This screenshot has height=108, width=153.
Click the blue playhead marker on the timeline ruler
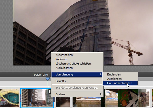tap(48, 79)
